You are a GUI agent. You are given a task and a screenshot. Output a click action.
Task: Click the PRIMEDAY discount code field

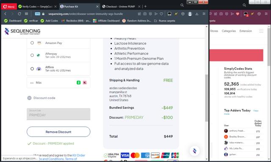point(58,114)
